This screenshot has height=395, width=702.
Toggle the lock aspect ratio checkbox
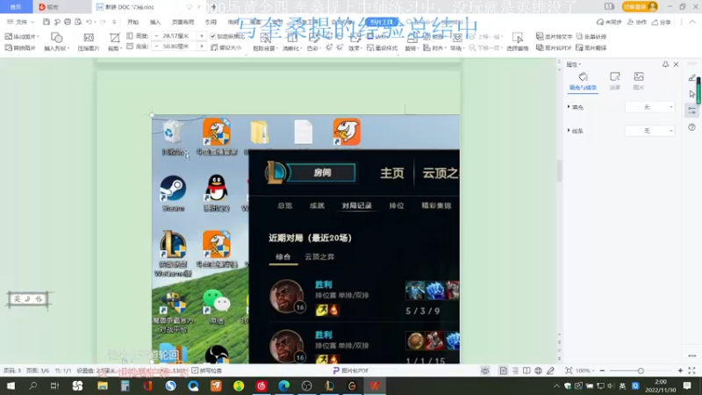pos(212,36)
